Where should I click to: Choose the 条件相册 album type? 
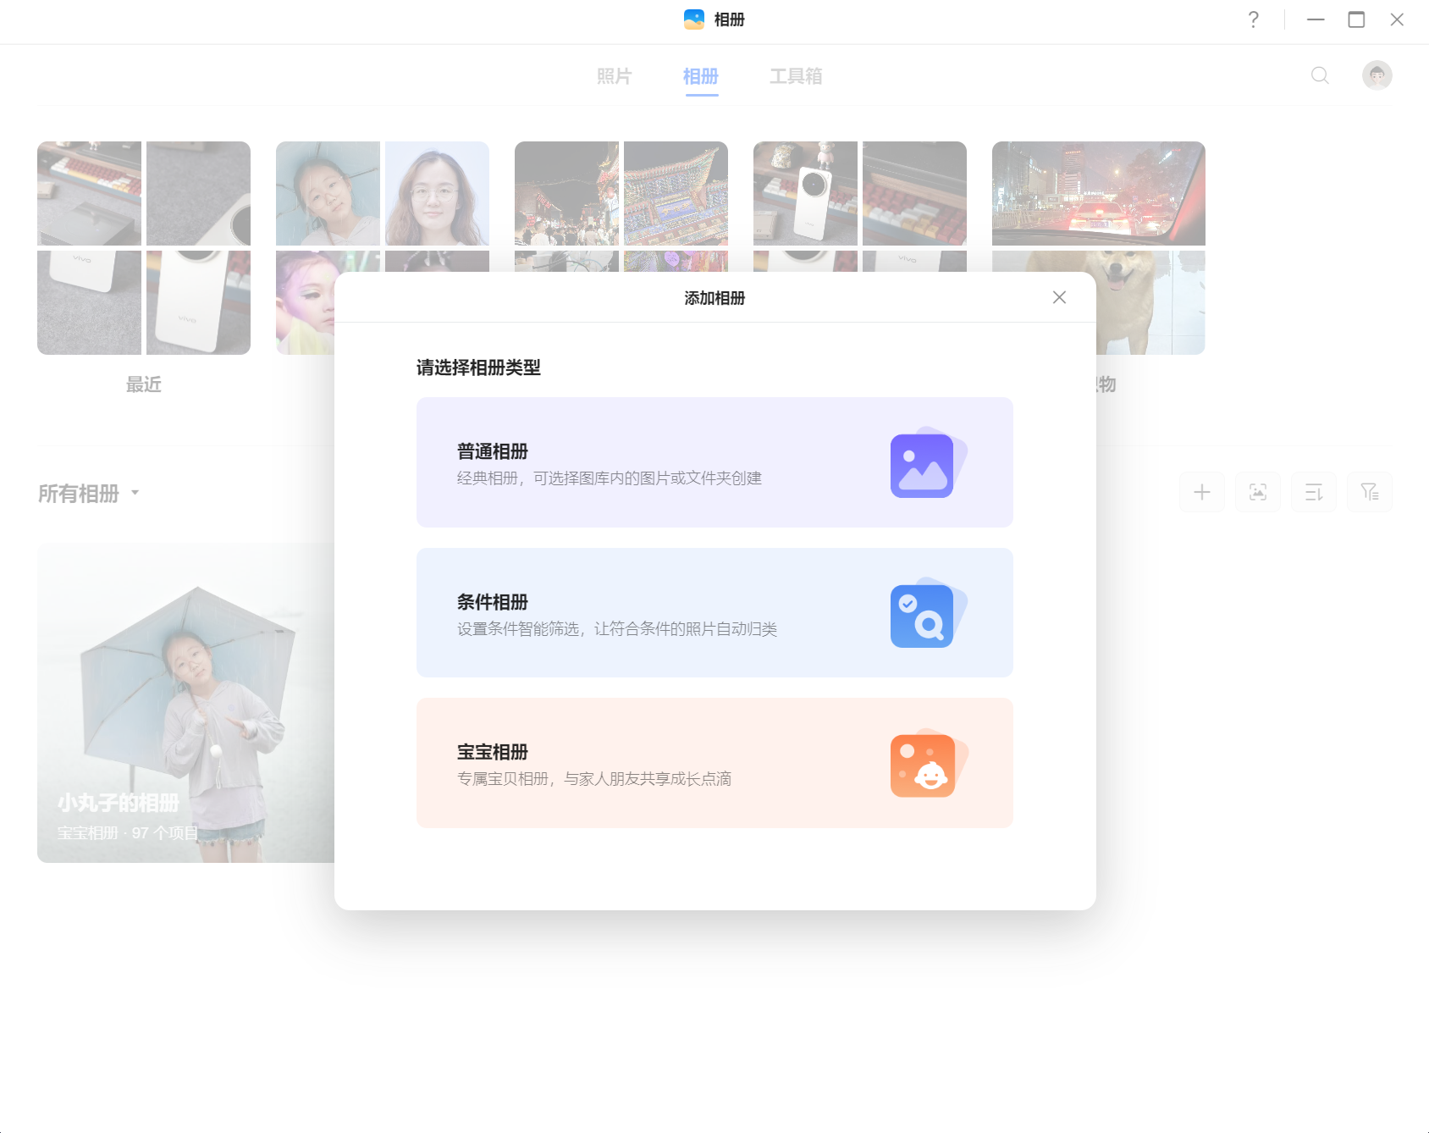[x=714, y=612]
